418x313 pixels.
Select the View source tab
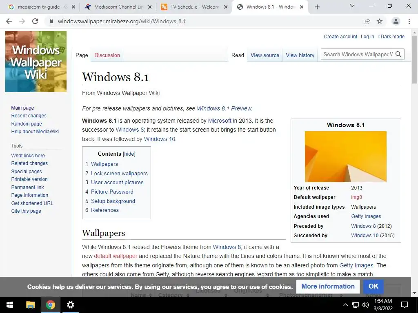[265, 55]
